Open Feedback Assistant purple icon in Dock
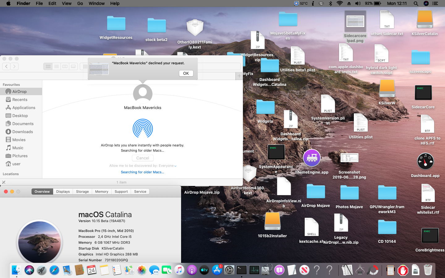The image size is (445, 278). (279, 270)
